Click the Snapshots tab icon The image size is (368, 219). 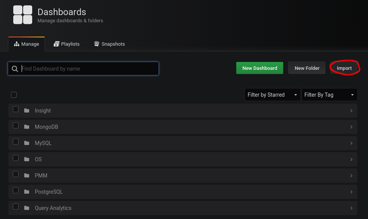(x=97, y=44)
